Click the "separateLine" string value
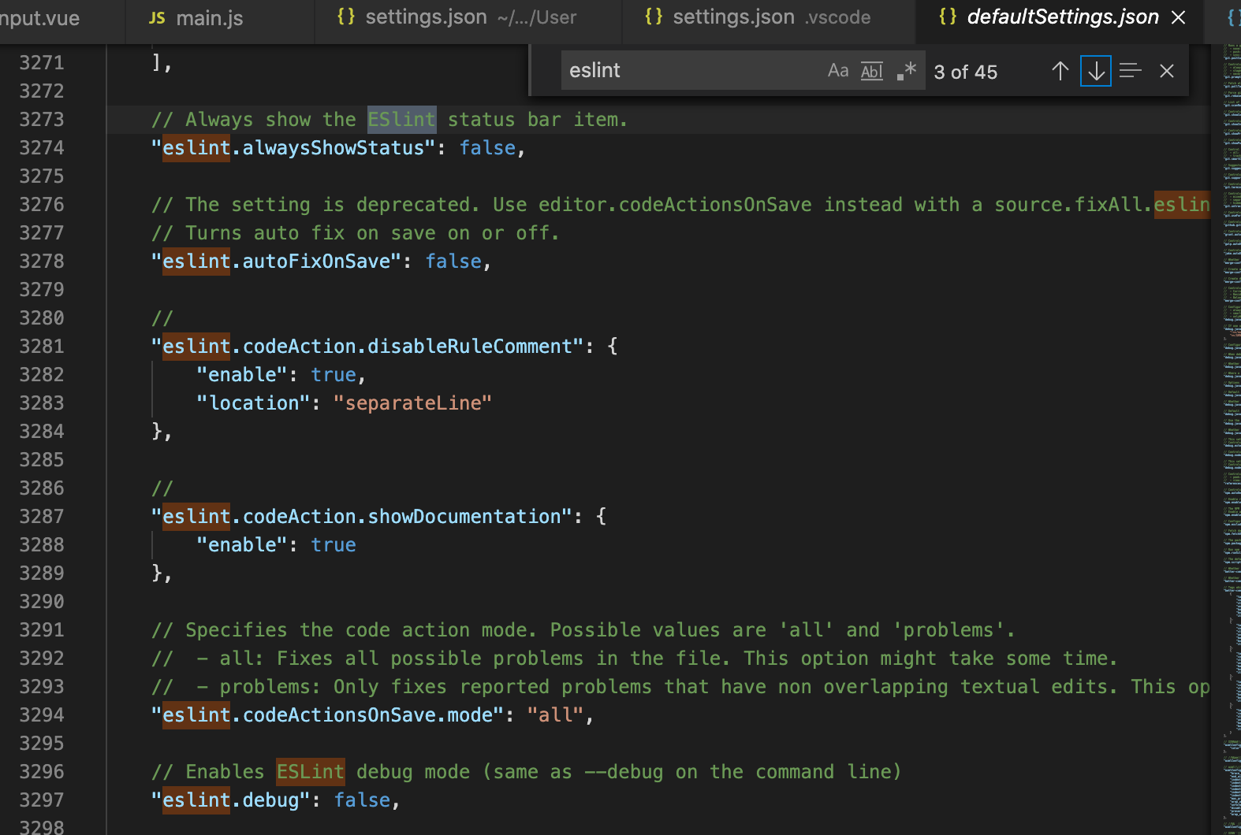Screen dimensions: 1241x835 (x=412, y=403)
